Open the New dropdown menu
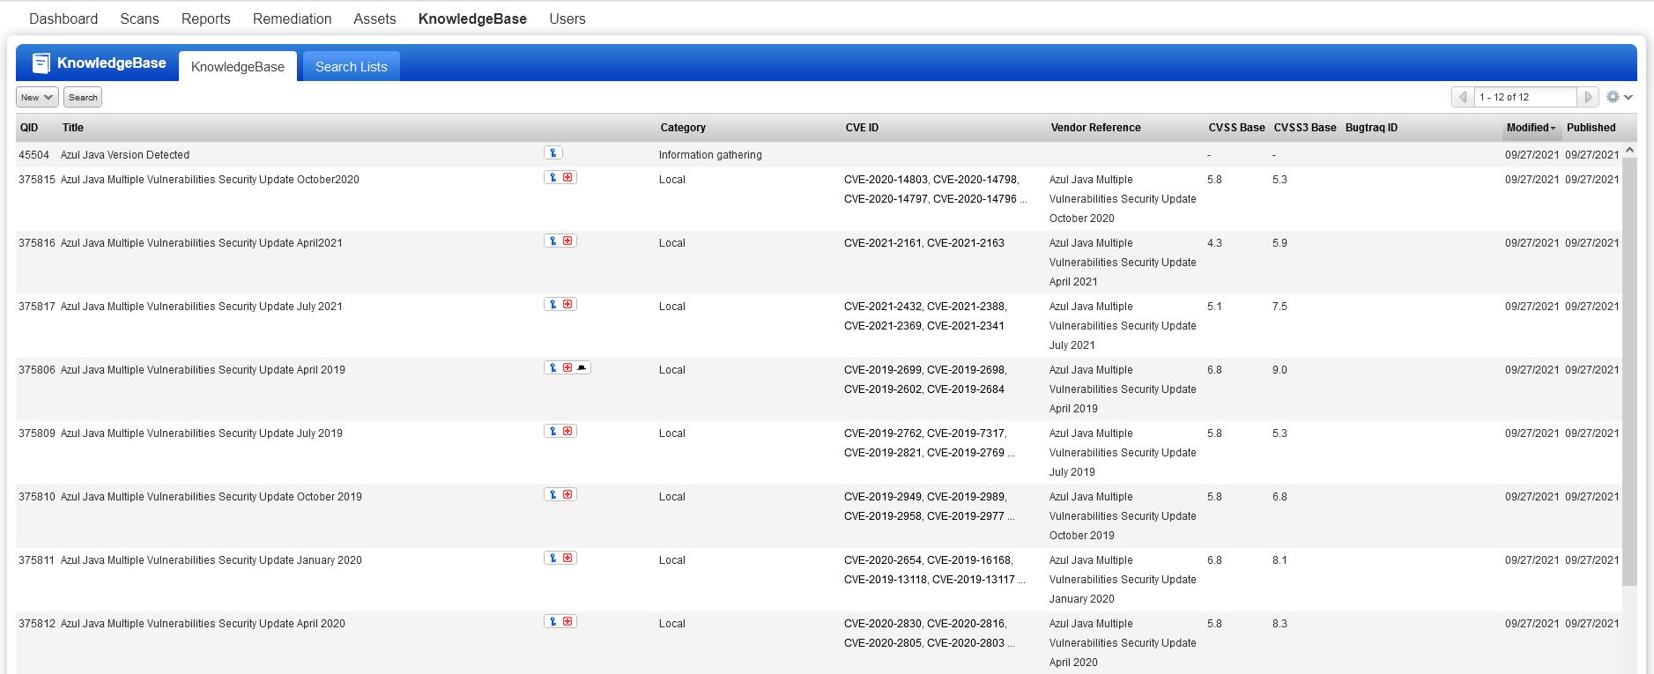The width and height of the screenshot is (1654, 674). pyautogui.click(x=37, y=97)
